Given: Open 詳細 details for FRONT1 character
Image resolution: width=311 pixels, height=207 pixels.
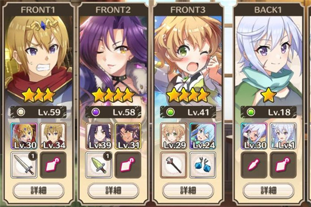Looking at the screenshot, I should click(38, 190).
